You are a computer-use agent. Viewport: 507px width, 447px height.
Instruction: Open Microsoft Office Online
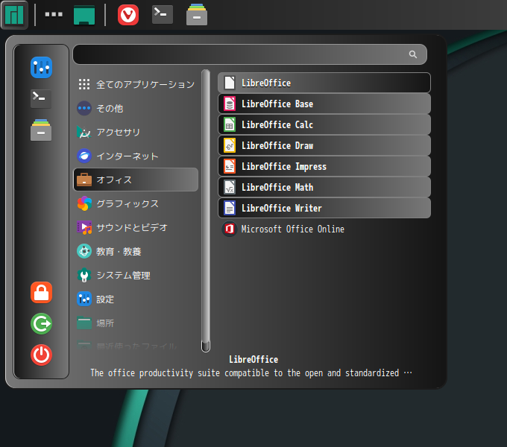pyautogui.click(x=324, y=229)
